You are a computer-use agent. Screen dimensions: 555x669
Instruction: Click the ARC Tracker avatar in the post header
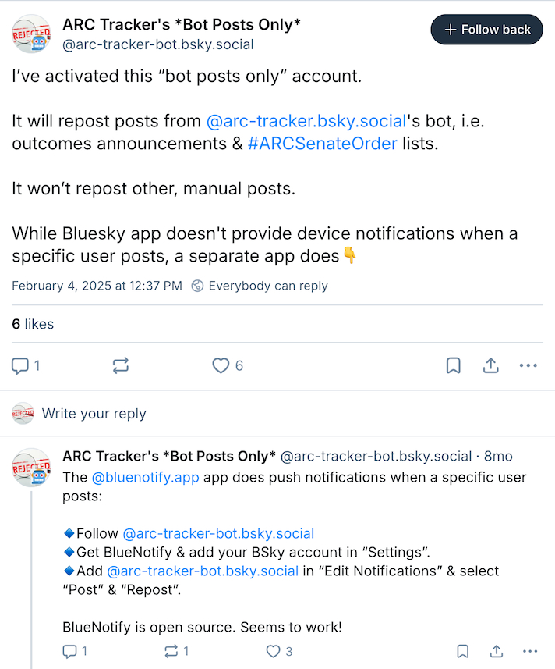click(x=31, y=34)
